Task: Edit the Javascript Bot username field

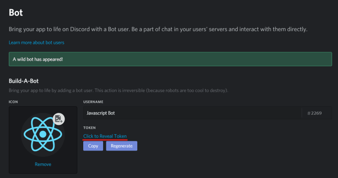Action: [x=192, y=113]
